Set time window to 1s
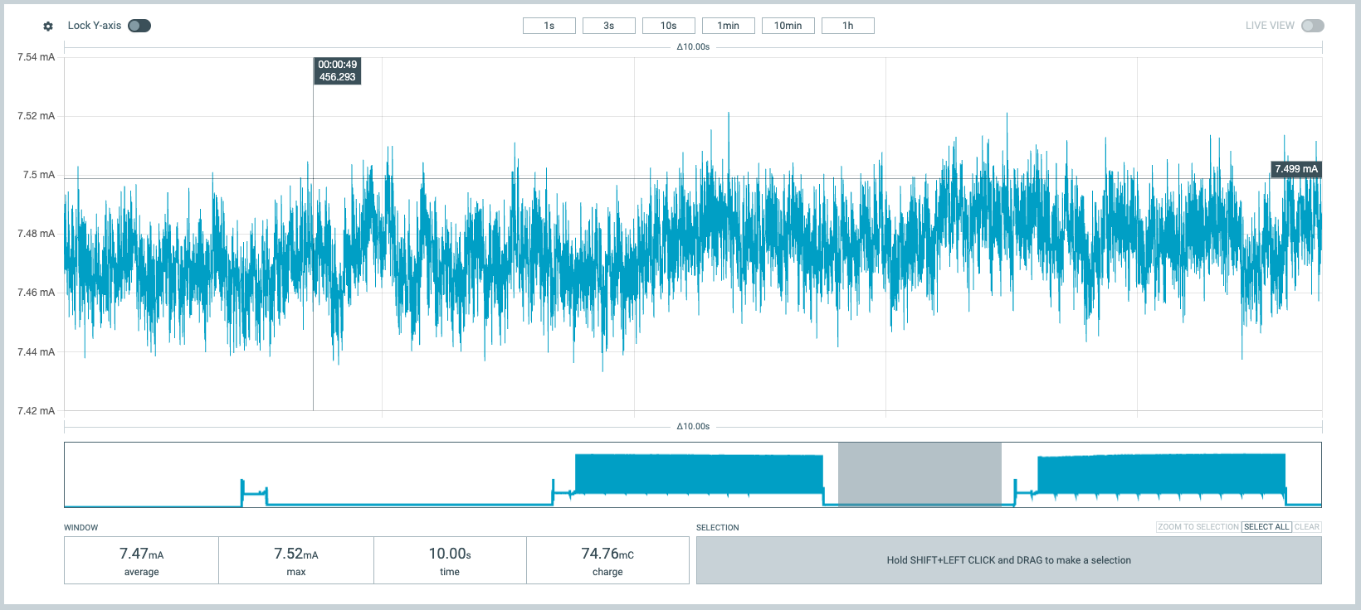1361x610 pixels. click(549, 26)
